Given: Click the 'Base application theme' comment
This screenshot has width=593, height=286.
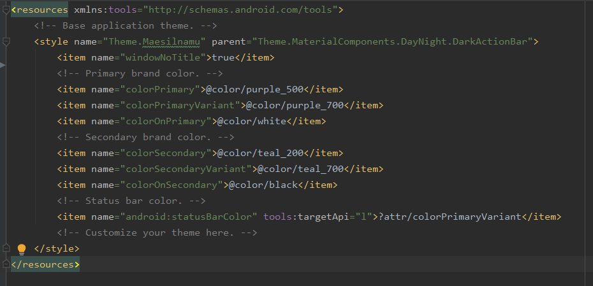Looking at the screenshot, I should (126, 25).
